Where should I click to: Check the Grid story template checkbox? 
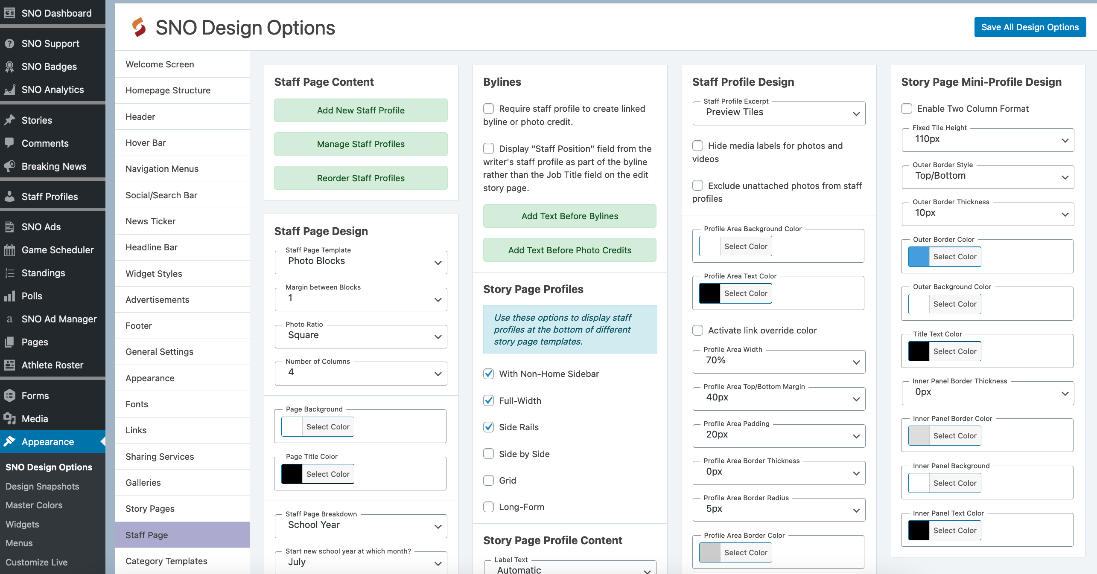(x=489, y=481)
